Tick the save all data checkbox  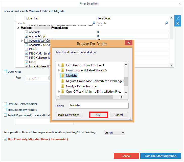[x=5, y=115]
